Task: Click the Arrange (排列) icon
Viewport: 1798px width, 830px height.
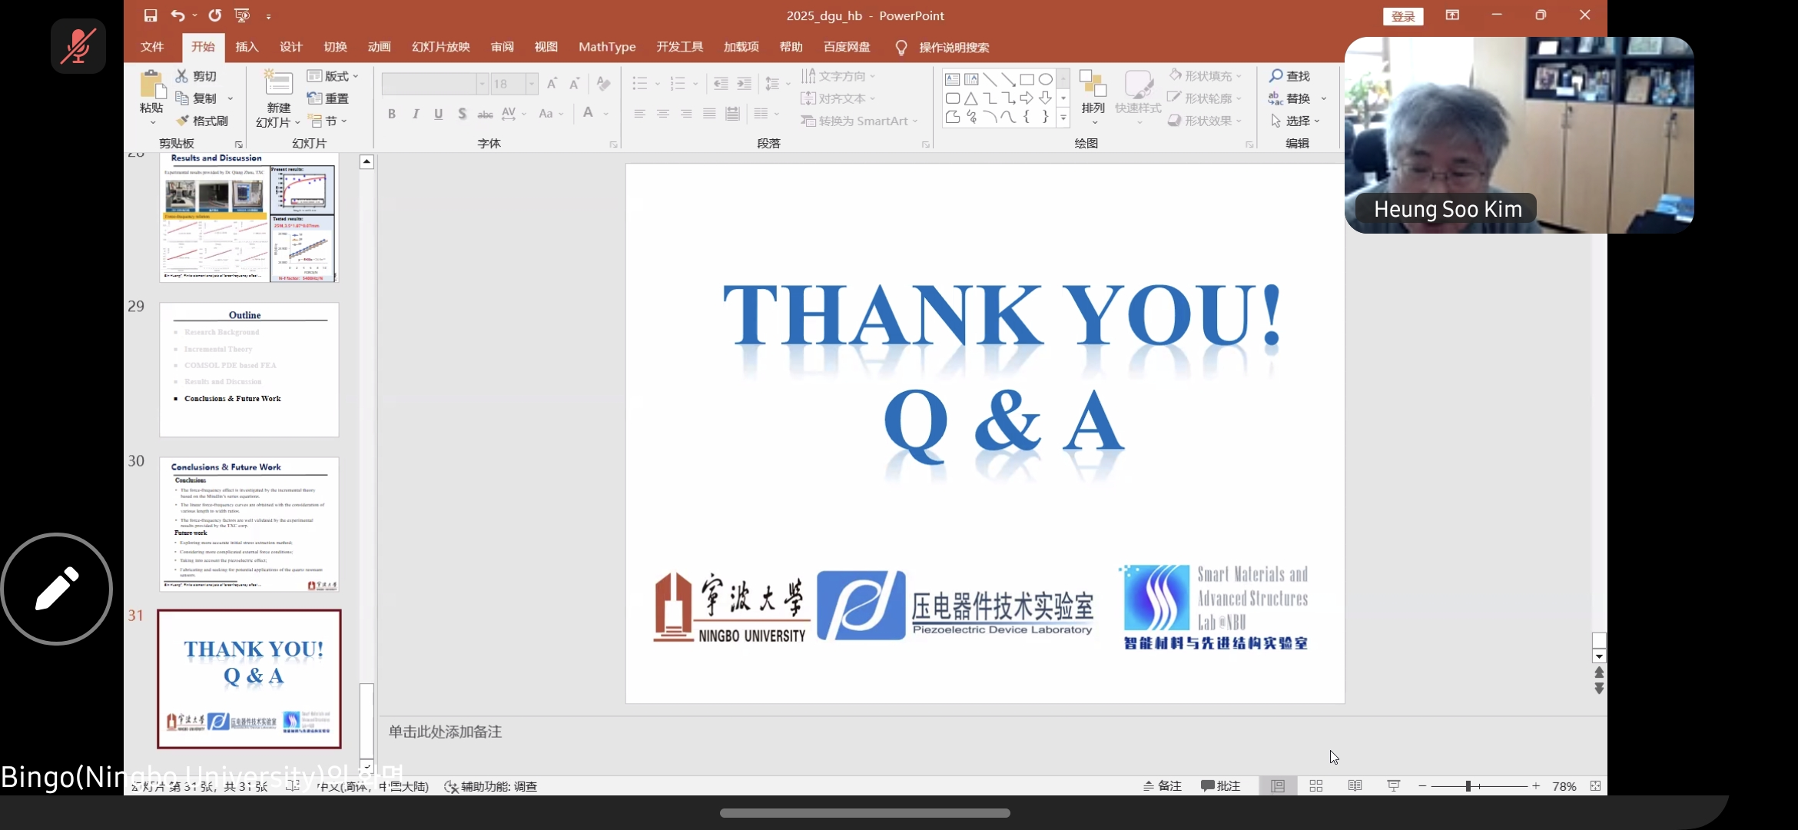Action: pyautogui.click(x=1093, y=83)
